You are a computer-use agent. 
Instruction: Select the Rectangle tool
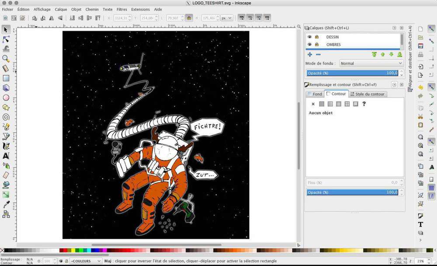pyautogui.click(x=6, y=78)
